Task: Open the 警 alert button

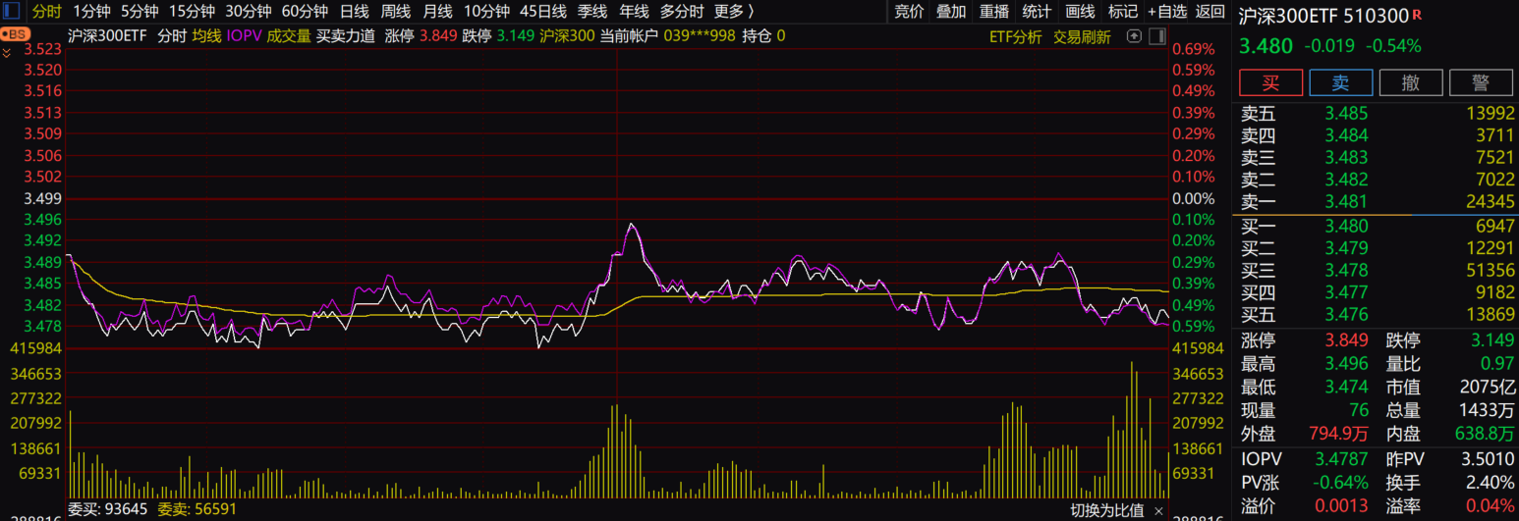Action: click(1480, 82)
